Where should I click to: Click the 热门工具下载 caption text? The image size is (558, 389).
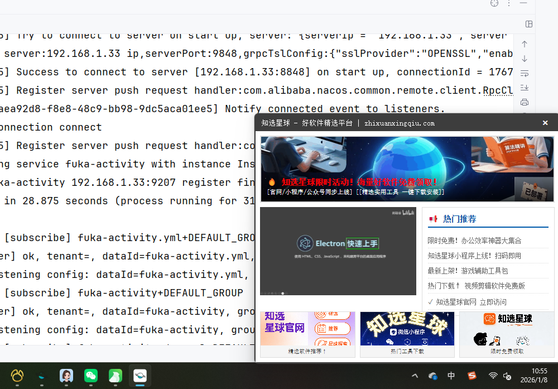407,351
